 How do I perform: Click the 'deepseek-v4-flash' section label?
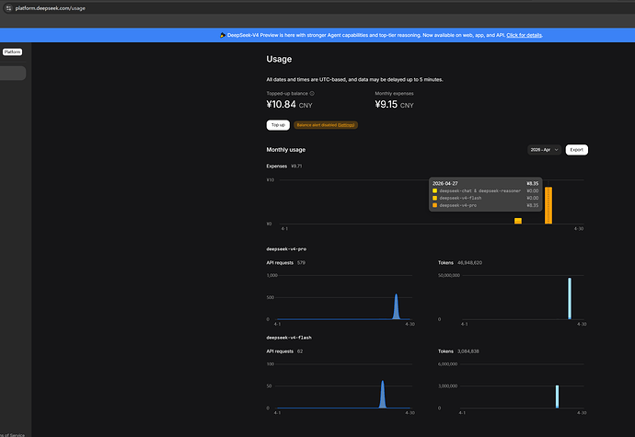point(289,338)
